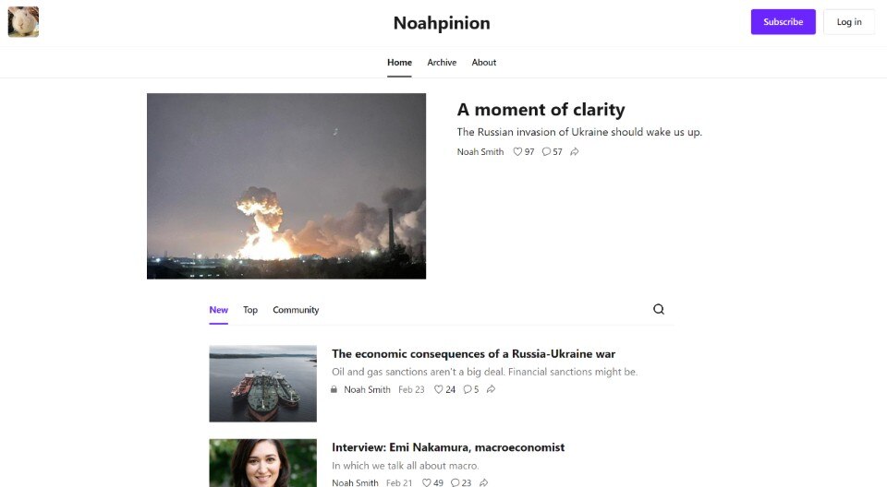Share the Russia-Ukraine economic consequences post
The height and width of the screenshot is (487, 887).
click(x=491, y=389)
